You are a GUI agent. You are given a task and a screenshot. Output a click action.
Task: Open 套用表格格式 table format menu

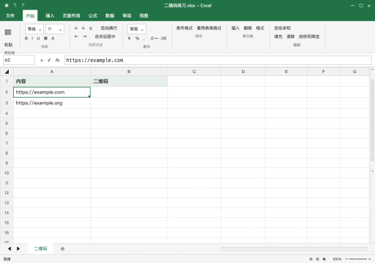click(x=209, y=28)
